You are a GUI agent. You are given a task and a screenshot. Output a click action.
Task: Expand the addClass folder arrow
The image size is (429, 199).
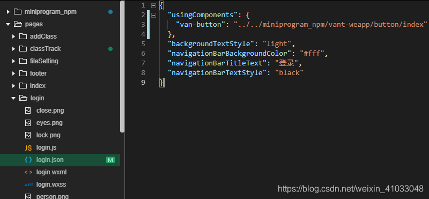click(x=13, y=36)
